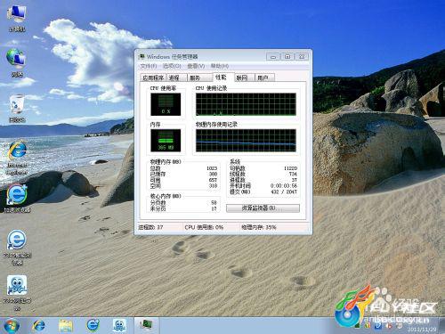Click the CPU 使用率 gauge showing 0 %

click(166, 104)
